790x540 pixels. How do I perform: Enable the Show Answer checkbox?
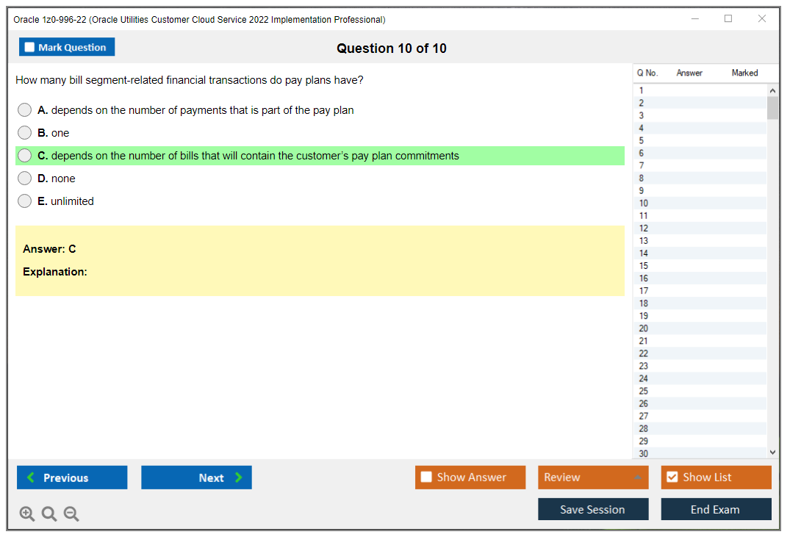426,477
